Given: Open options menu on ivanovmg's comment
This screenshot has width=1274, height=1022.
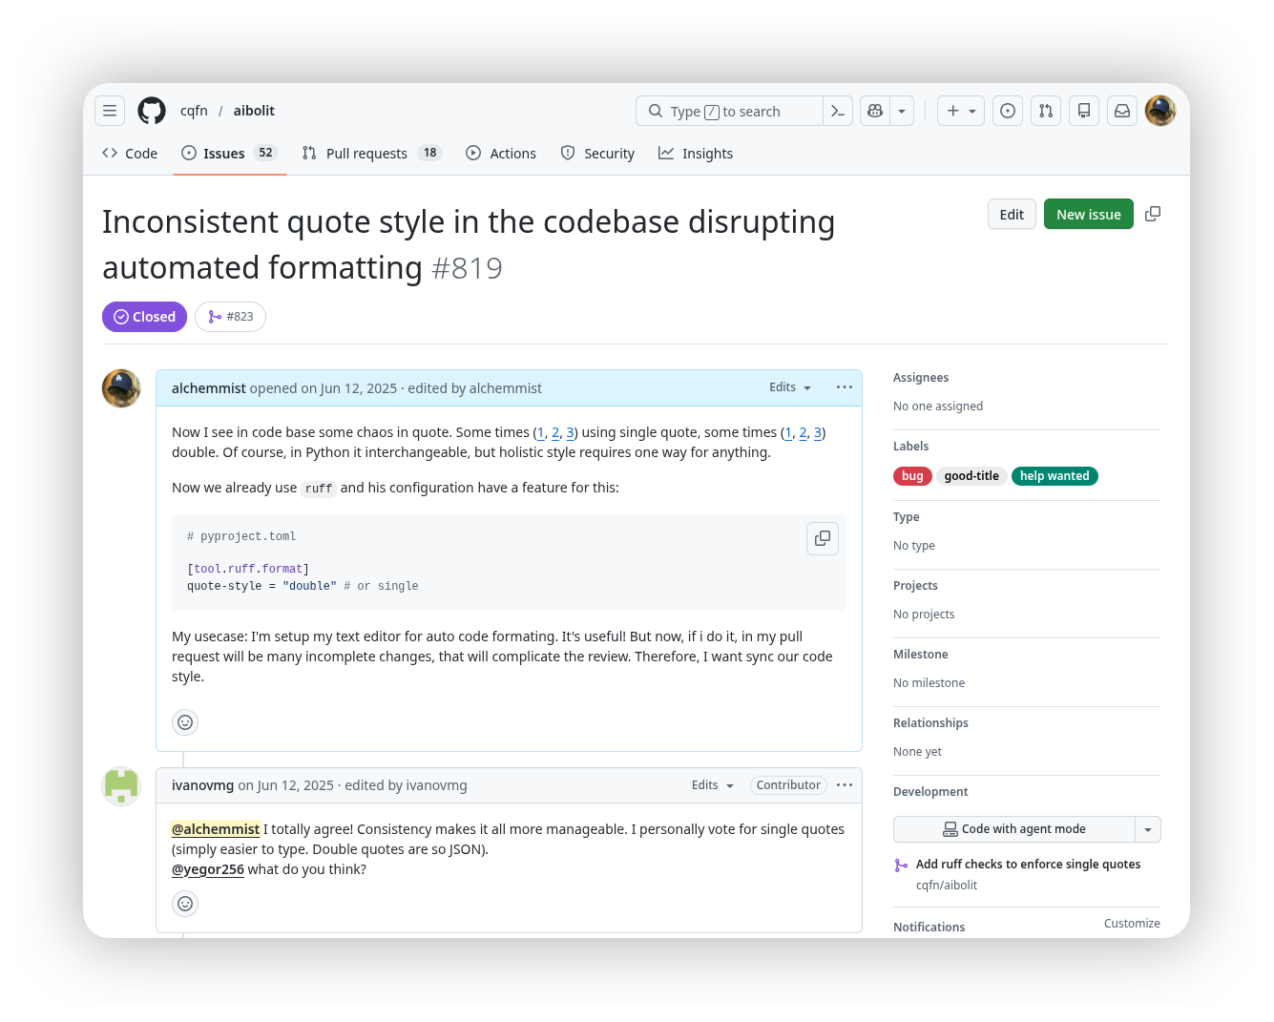Looking at the screenshot, I should tap(845, 784).
